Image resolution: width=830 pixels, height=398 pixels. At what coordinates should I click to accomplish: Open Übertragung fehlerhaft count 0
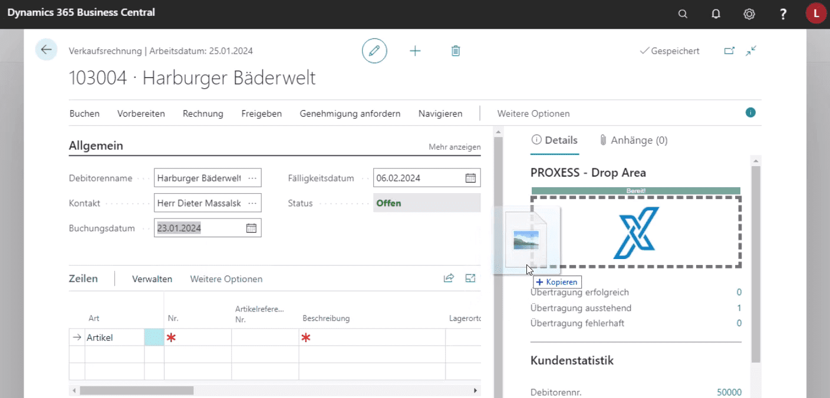[x=739, y=323]
